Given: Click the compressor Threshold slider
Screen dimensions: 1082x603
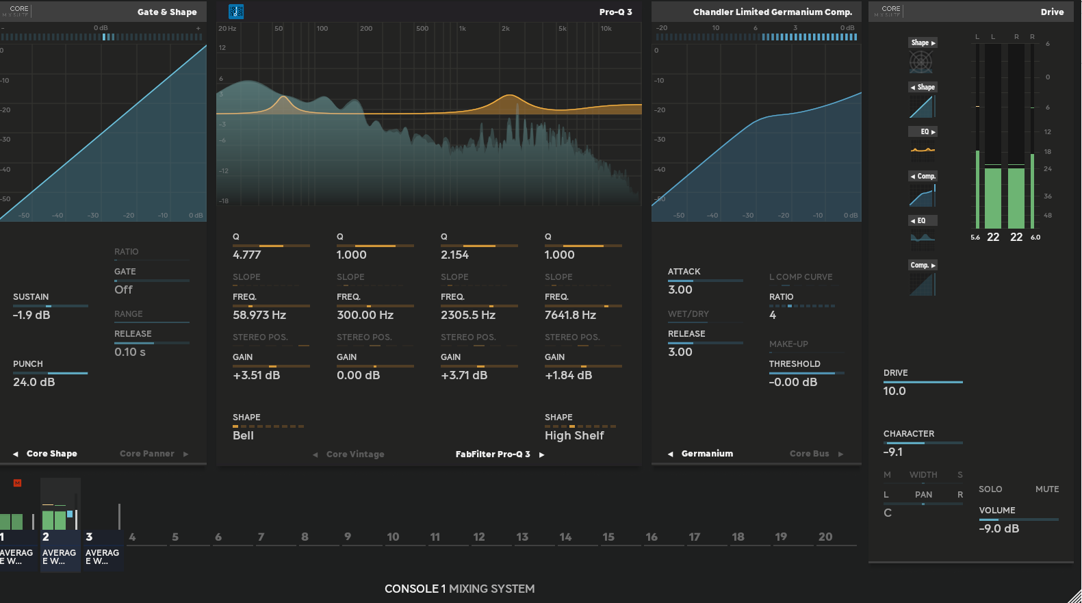Looking at the screenshot, I should point(807,373).
